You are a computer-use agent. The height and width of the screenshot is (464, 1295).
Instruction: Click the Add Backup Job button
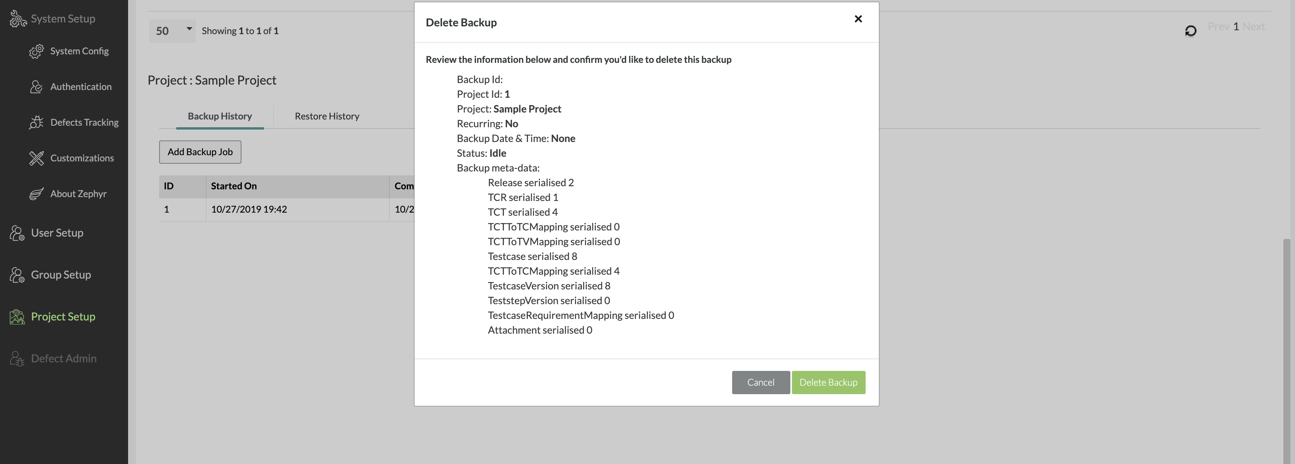tap(200, 152)
